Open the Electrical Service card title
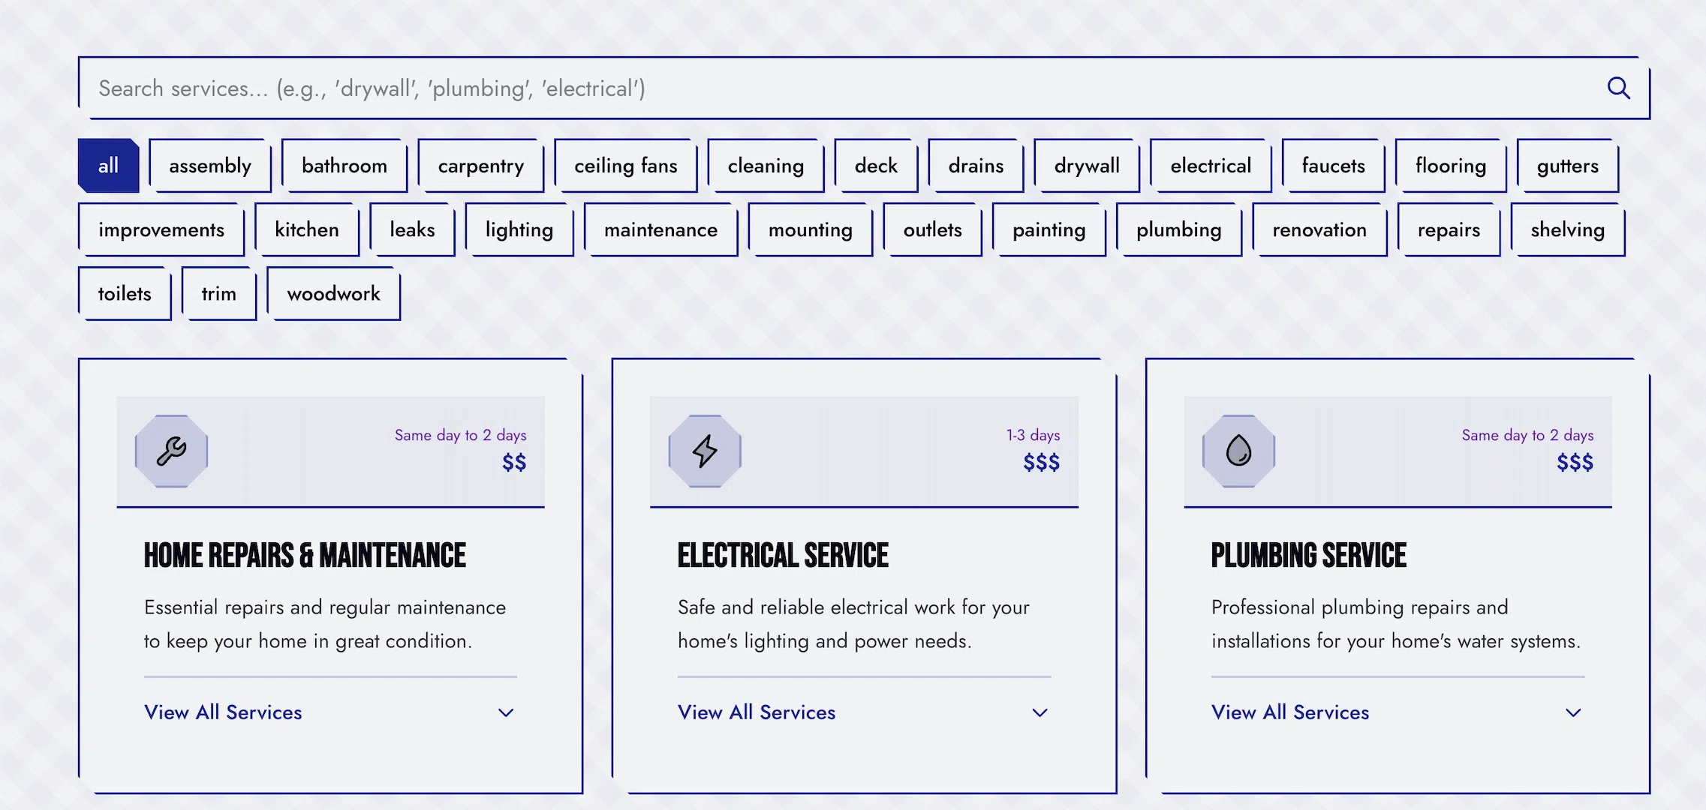 tap(783, 555)
